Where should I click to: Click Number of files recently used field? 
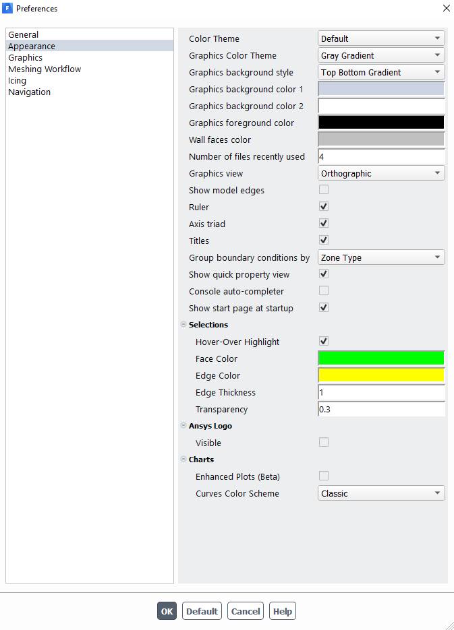point(381,156)
